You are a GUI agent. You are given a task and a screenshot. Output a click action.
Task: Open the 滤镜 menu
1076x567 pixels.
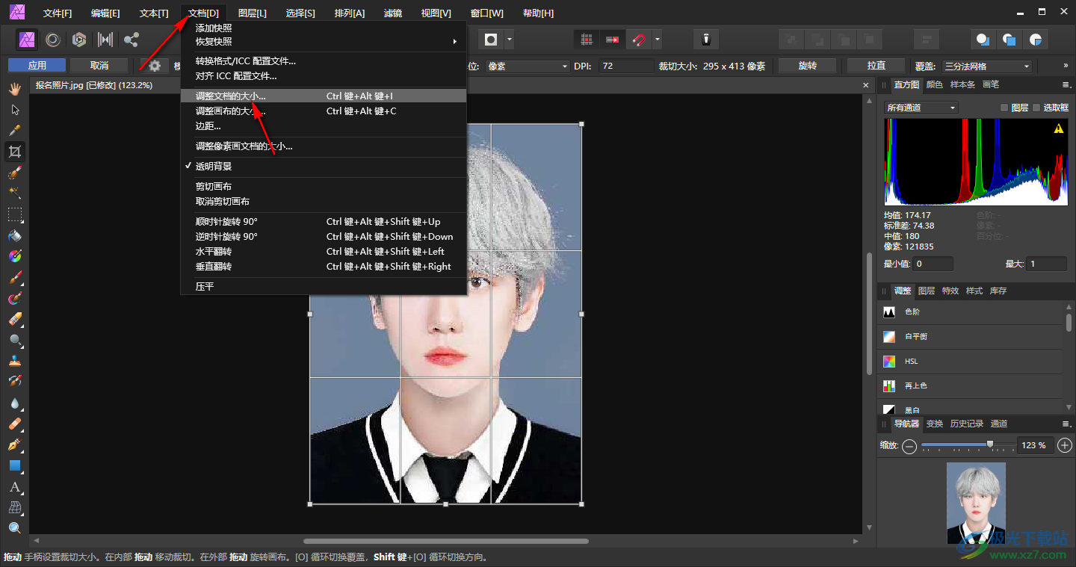[393, 13]
